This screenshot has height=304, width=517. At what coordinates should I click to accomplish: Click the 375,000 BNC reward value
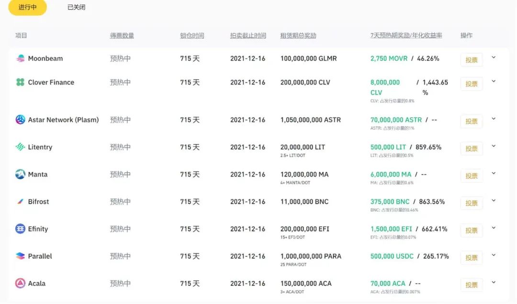(390, 202)
